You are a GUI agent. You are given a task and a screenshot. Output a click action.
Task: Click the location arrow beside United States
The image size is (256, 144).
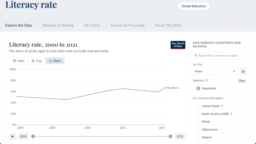[222, 106]
